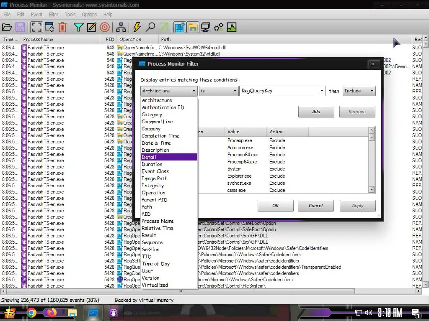The width and height of the screenshot is (429, 321).
Task: Select Path in the dropdown list
Action: coord(169,207)
